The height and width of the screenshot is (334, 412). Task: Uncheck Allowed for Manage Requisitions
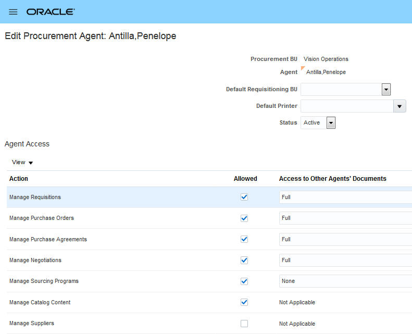(244, 197)
